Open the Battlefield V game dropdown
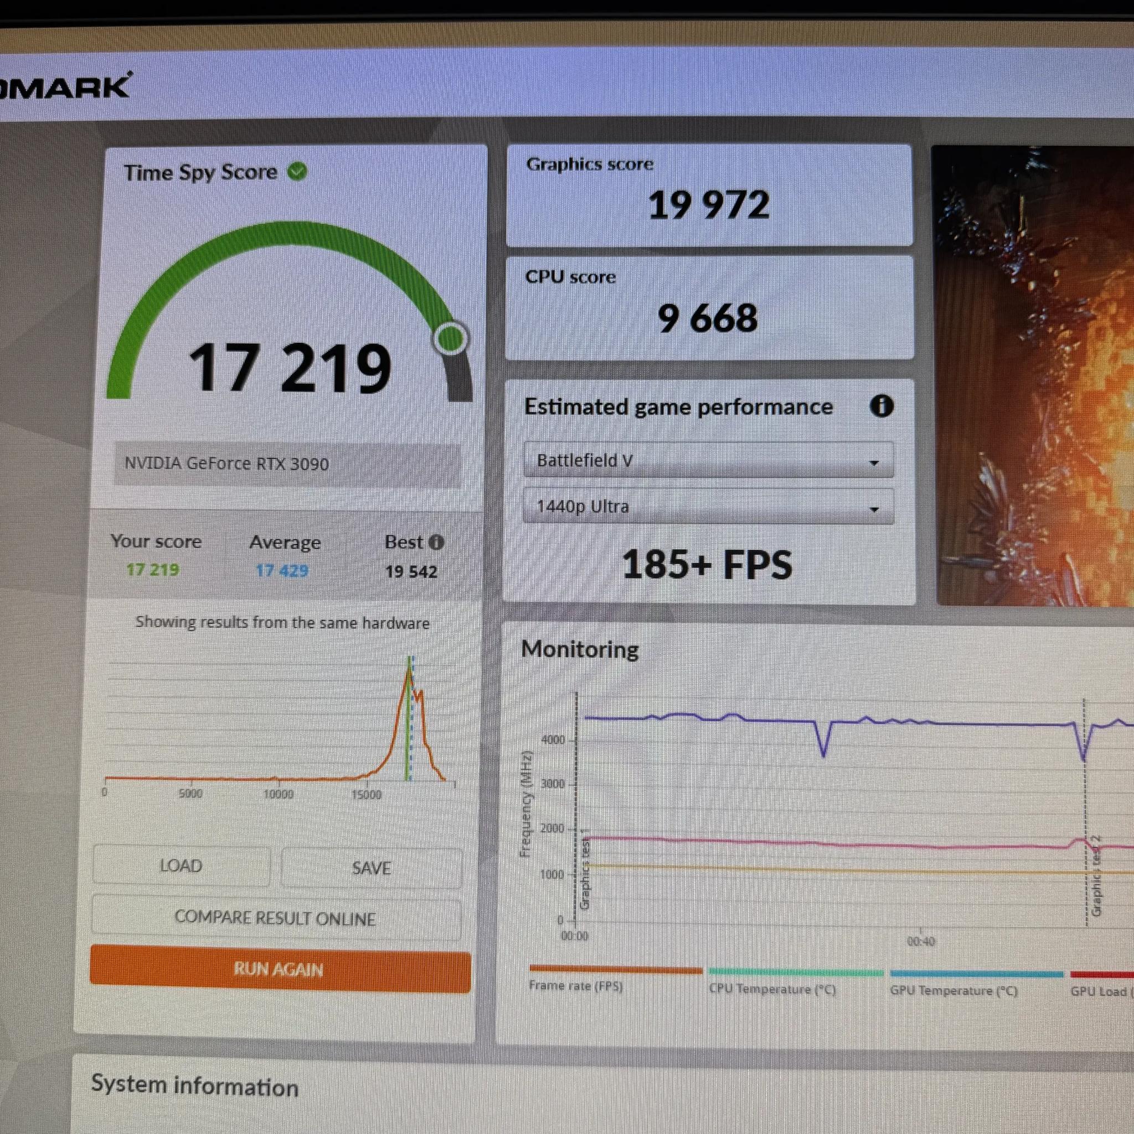Screen dimensions: 1134x1134 pyautogui.click(x=708, y=460)
